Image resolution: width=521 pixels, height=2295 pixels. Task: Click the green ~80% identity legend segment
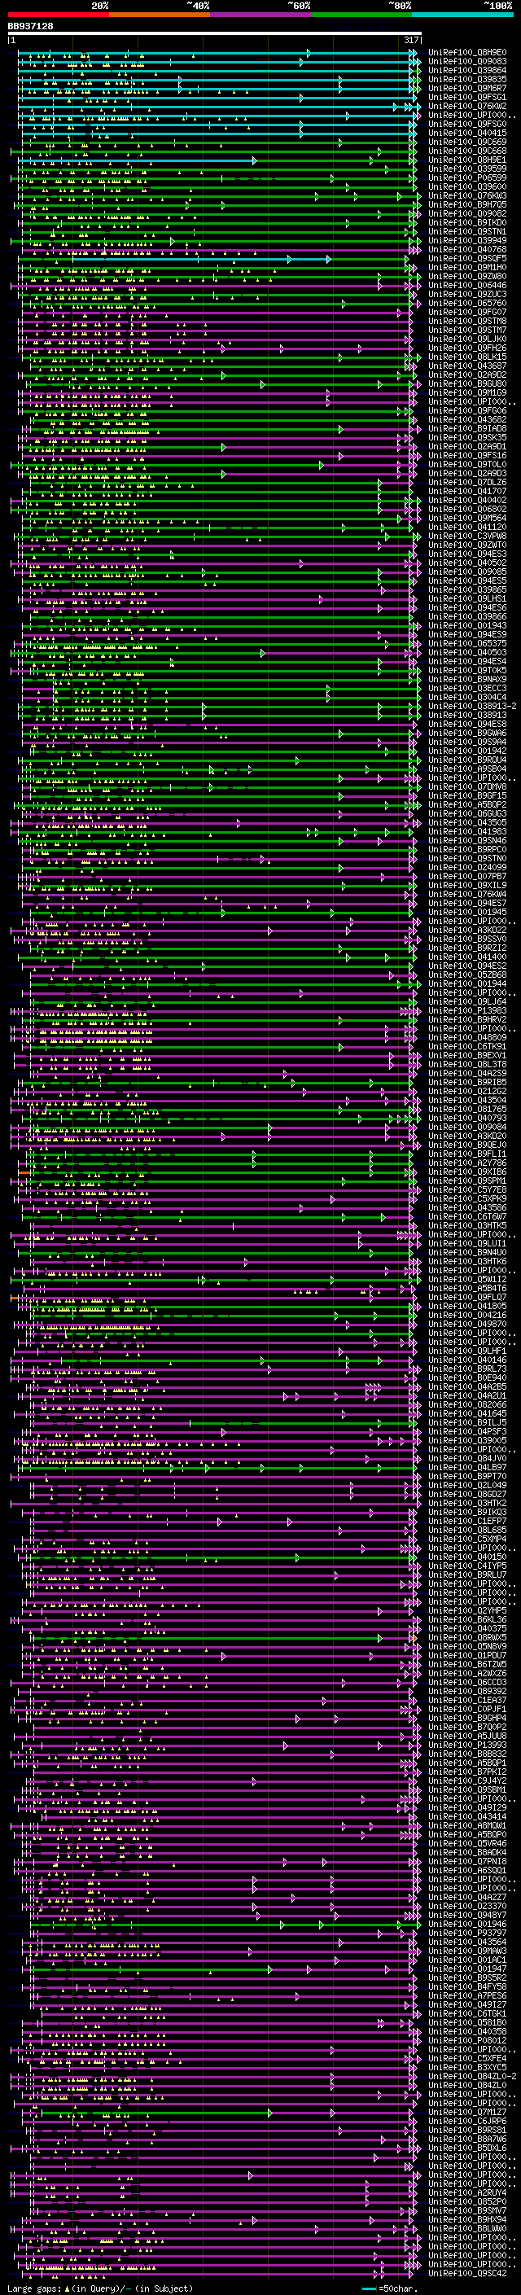point(361,15)
